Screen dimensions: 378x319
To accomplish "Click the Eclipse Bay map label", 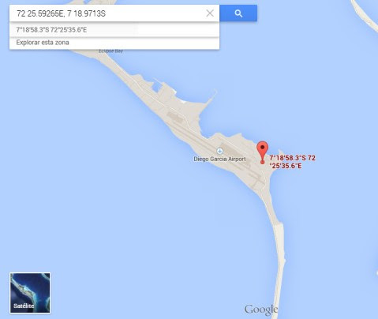I will [x=110, y=51].
